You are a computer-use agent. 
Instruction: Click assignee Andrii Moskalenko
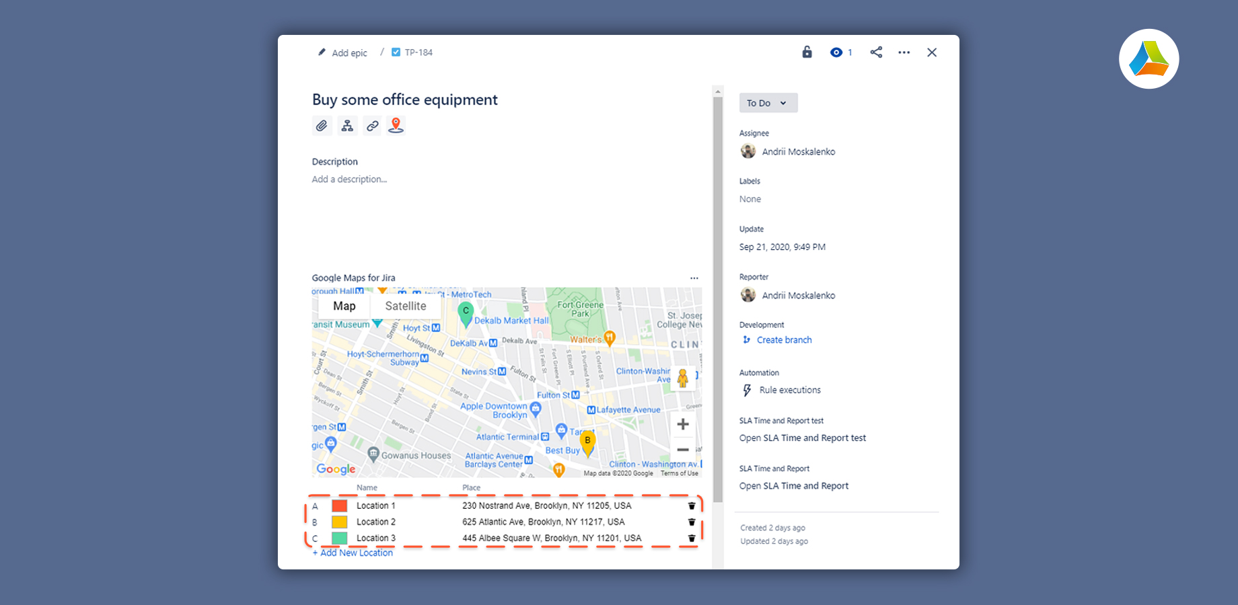coord(799,152)
